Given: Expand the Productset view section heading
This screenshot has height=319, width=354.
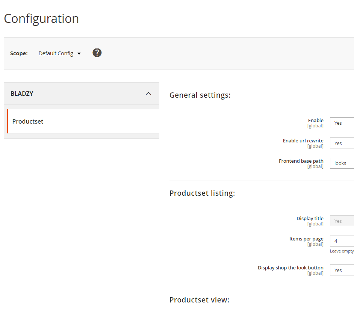Looking at the screenshot, I should tap(199, 300).
